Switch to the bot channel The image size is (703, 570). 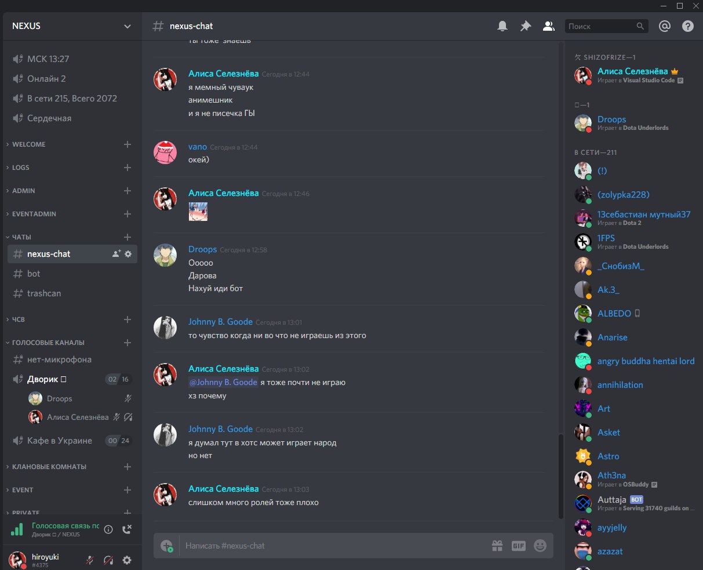coord(72,274)
